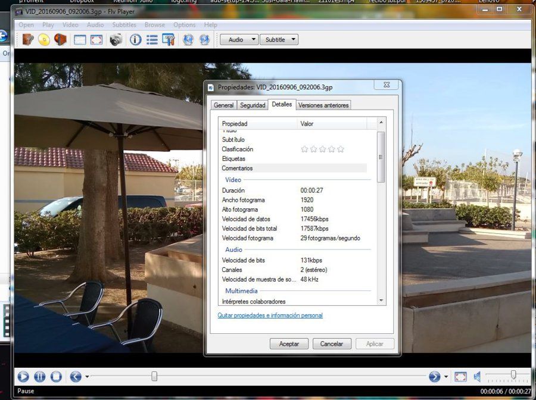Open rewind options arrow beside back button
536x400 pixels.
tap(87, 376)
